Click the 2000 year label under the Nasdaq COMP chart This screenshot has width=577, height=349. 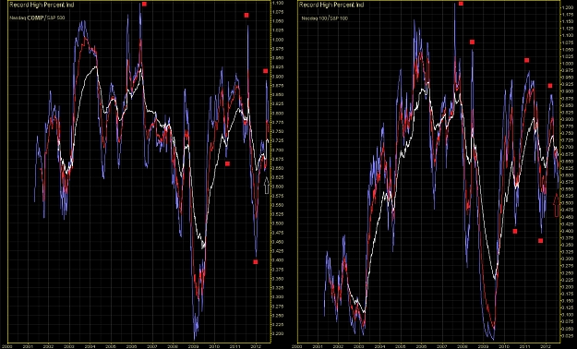[x=7, y=346]
